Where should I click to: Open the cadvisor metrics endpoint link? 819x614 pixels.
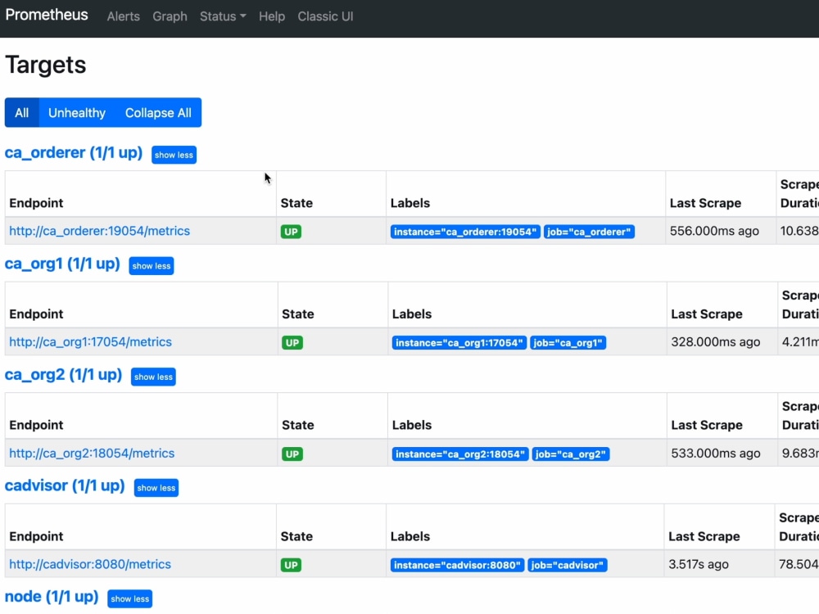point(89,564)
